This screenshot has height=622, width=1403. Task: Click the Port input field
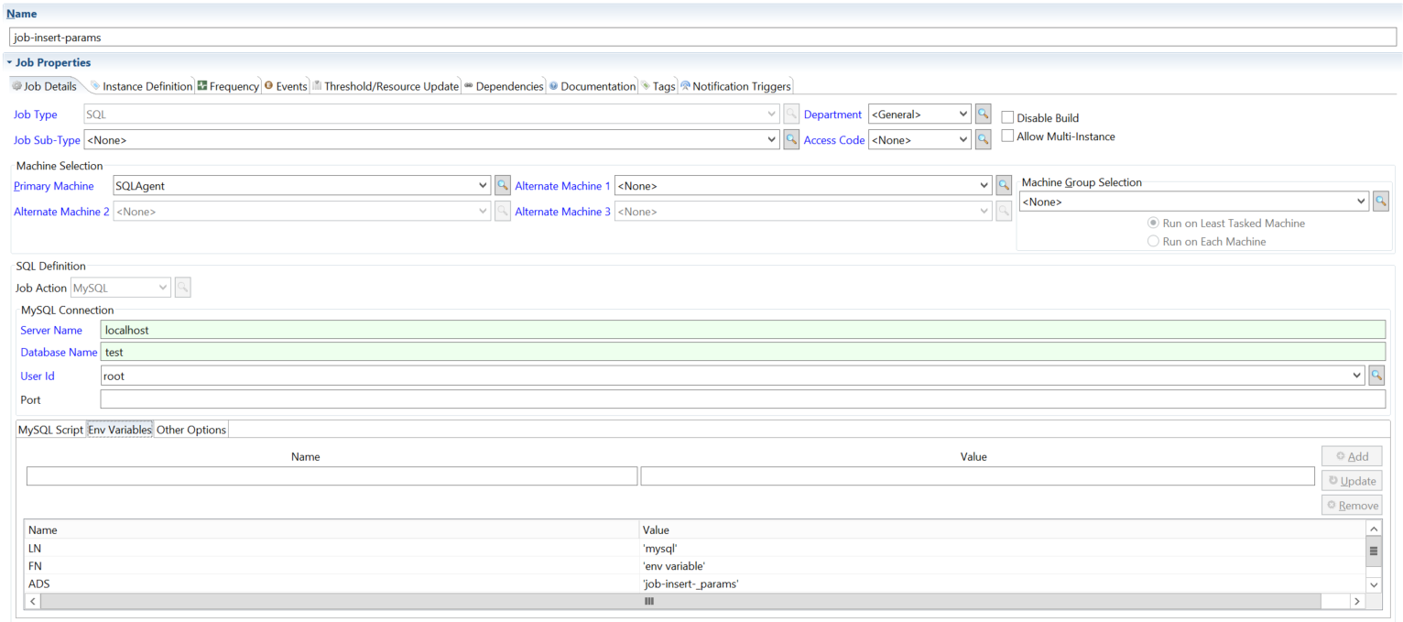[x=743, y=399]
